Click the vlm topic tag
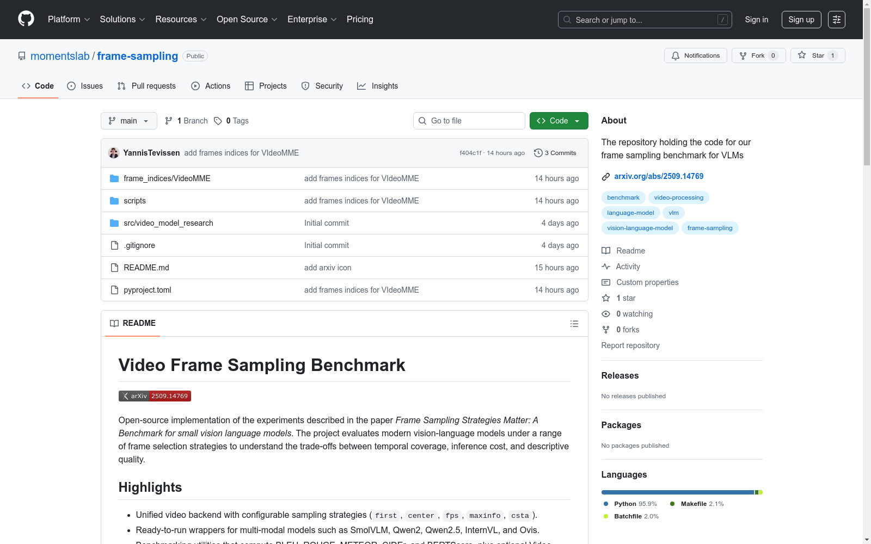Screen dimensions: 871x544 674,213
